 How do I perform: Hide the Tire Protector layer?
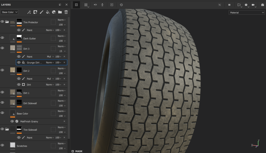2,21
